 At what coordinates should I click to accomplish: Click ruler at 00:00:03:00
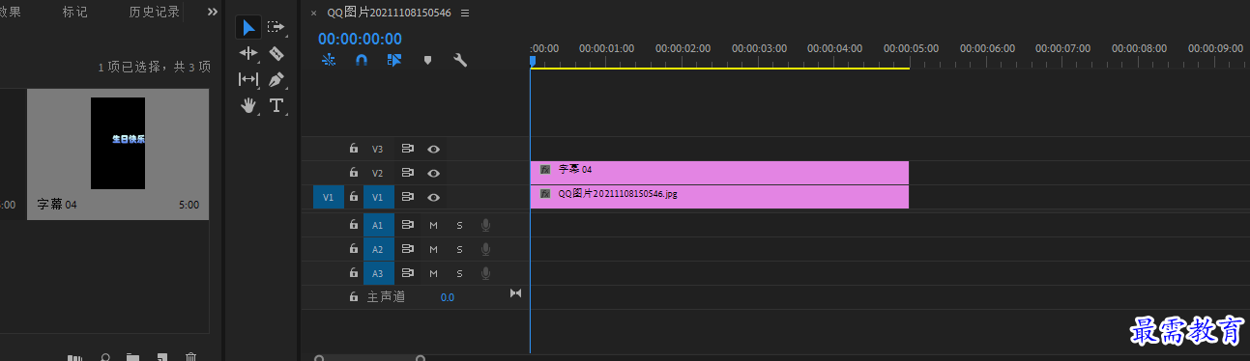(x=759, y=47)
